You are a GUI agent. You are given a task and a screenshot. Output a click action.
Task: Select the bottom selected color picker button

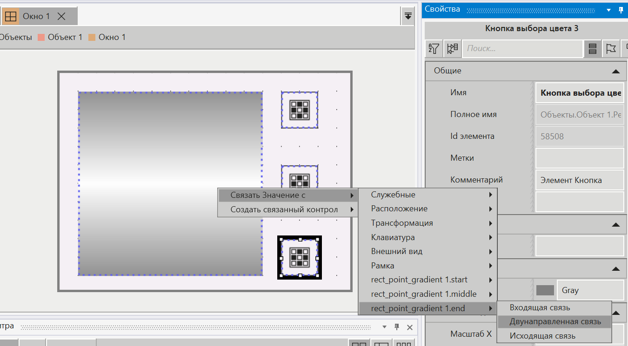pyautogui.click(x=300, y=257)
